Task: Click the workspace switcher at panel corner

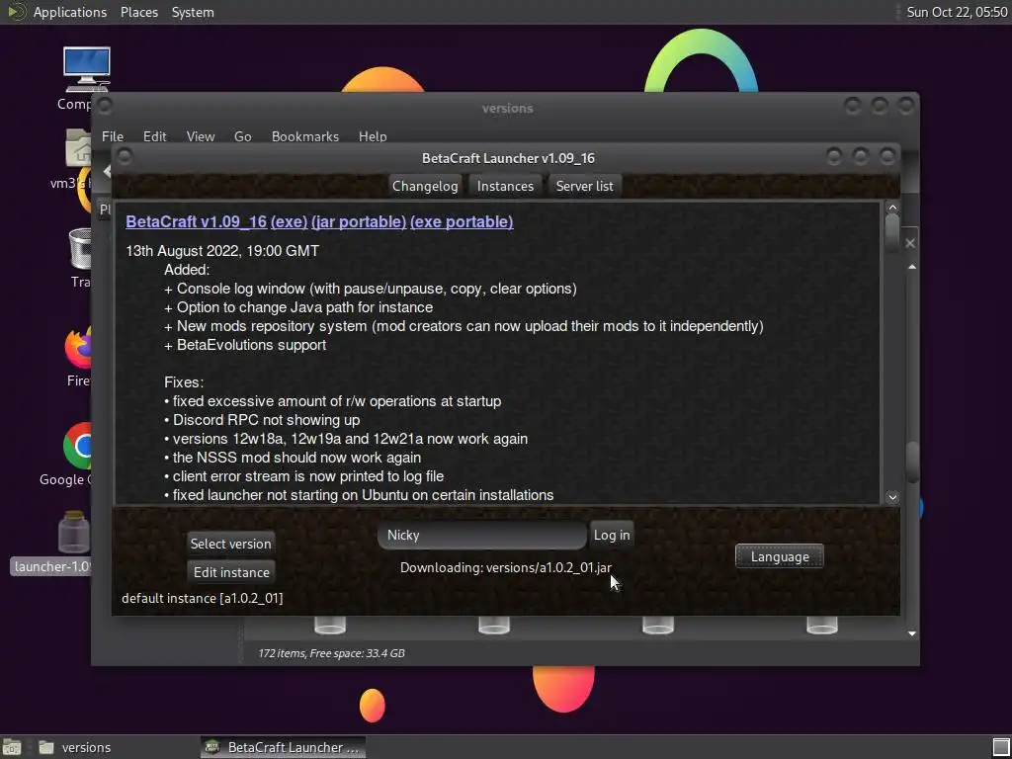Action: pos(1001,747)
